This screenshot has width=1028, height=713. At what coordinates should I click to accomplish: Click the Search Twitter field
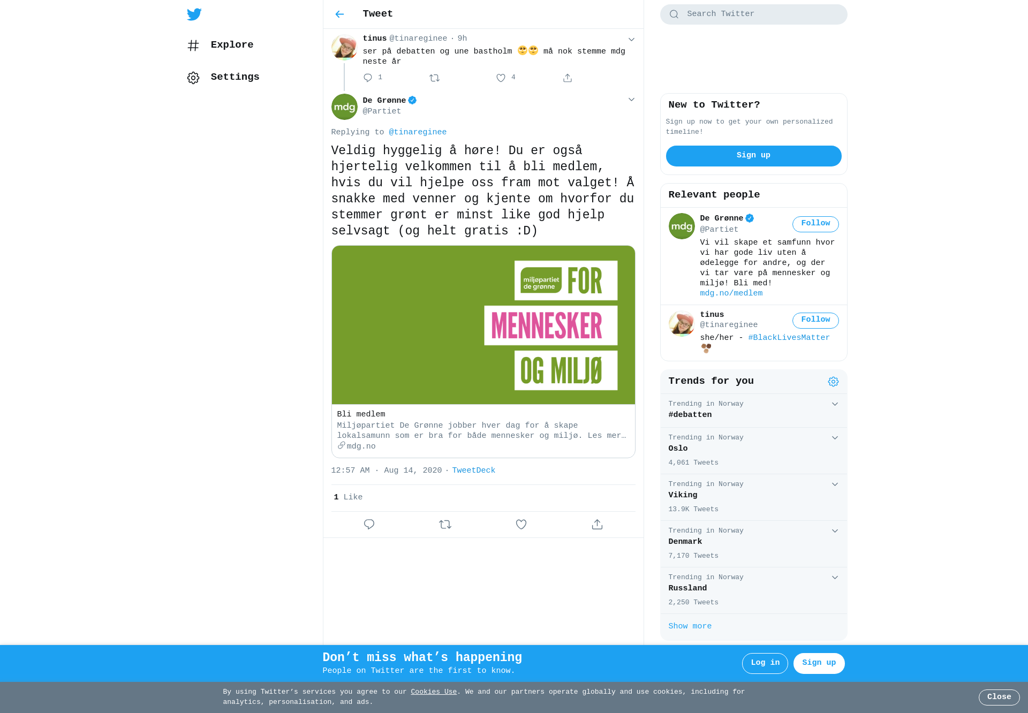point(753,14)
